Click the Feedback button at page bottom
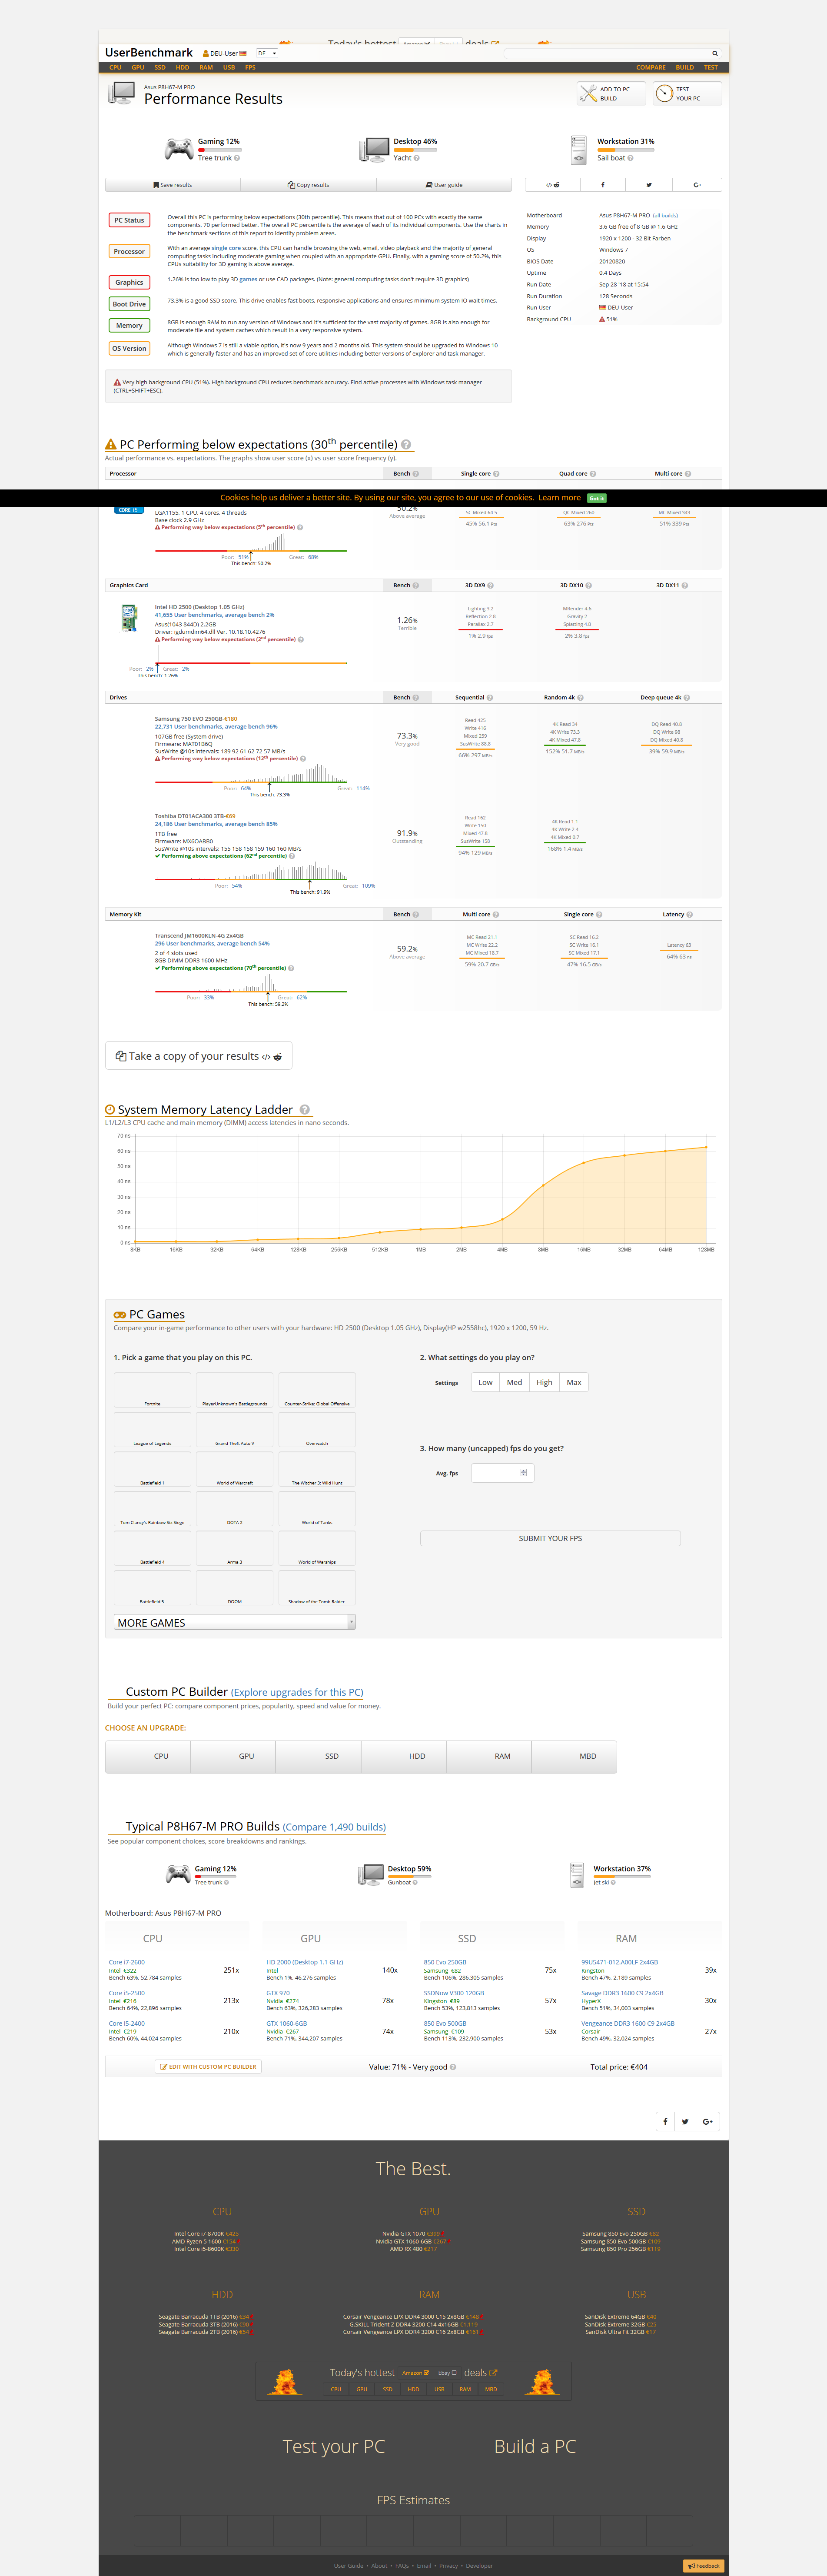This screenshot has height=2576, width=827. pos(704,2566)
